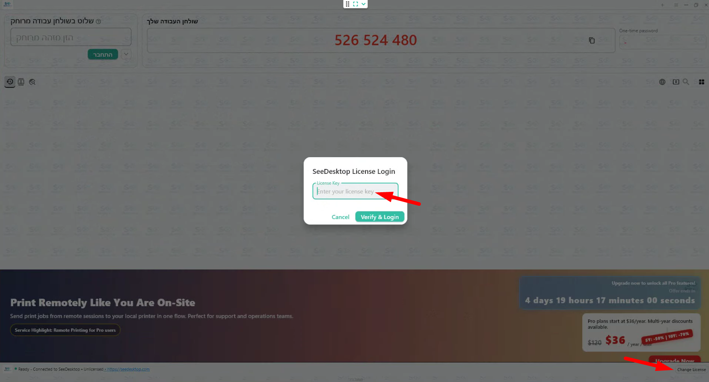Screen dimensions: 709x382
Task: Click the Pro plans start at $36/year text
Action: 640,324
